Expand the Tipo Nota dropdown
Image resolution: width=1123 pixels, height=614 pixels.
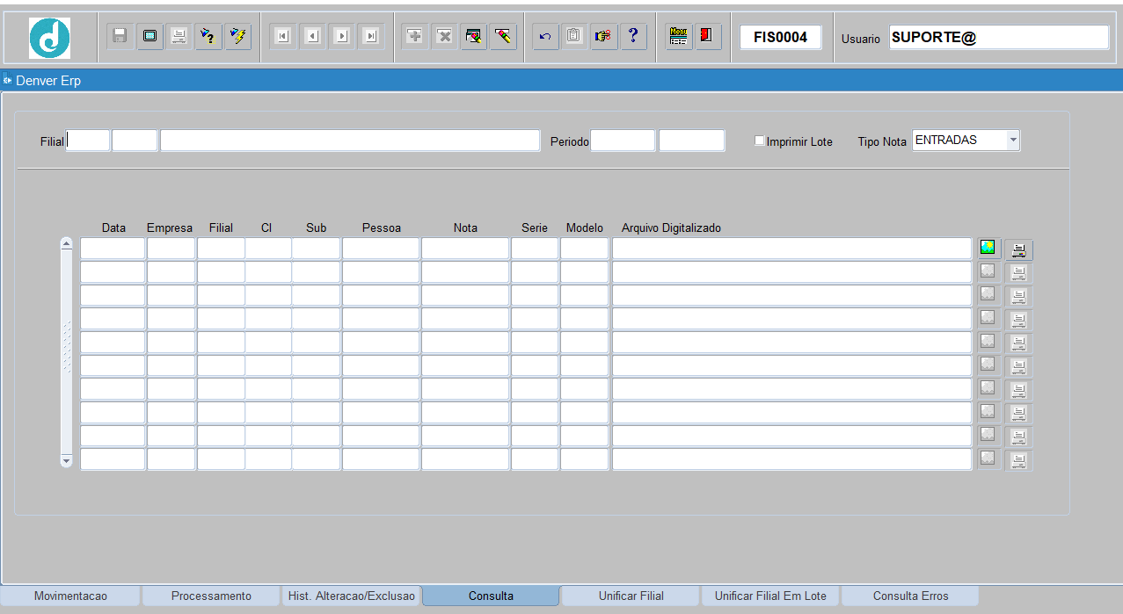[x=1012, y=141]
